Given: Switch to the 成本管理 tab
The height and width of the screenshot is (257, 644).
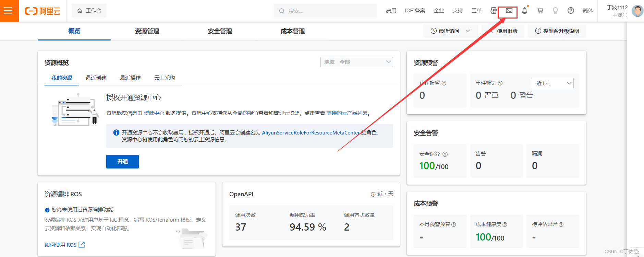Looking at the screenshot, I should (x=293, y=31).
